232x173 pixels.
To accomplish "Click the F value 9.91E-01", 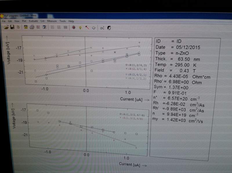I will tap(177, 93).
